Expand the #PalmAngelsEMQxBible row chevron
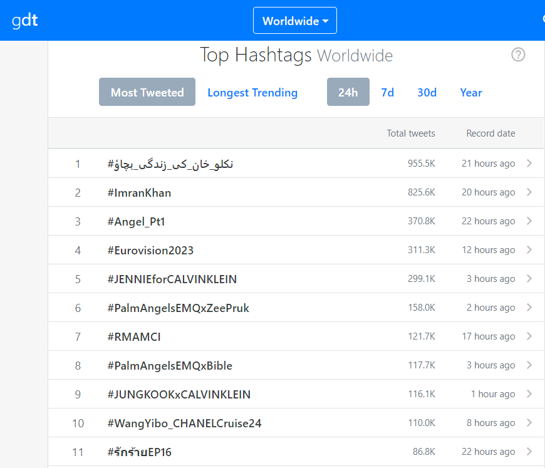 (x=529, y=365)
